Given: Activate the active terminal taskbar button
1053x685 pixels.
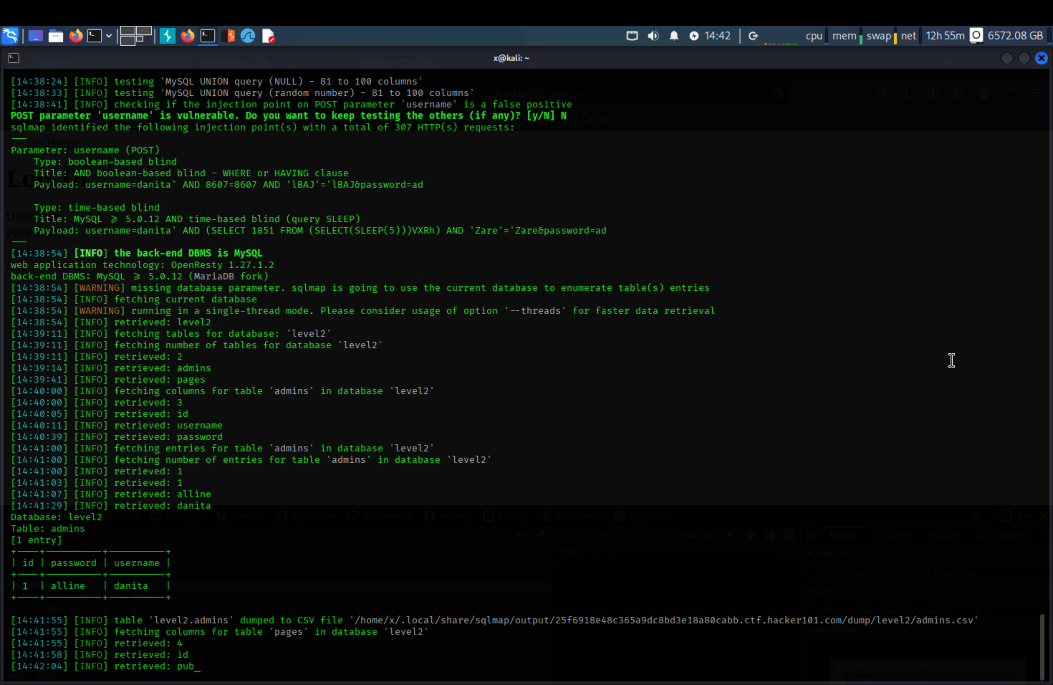Looking at the screenshot, I should [x=207, y=36].
